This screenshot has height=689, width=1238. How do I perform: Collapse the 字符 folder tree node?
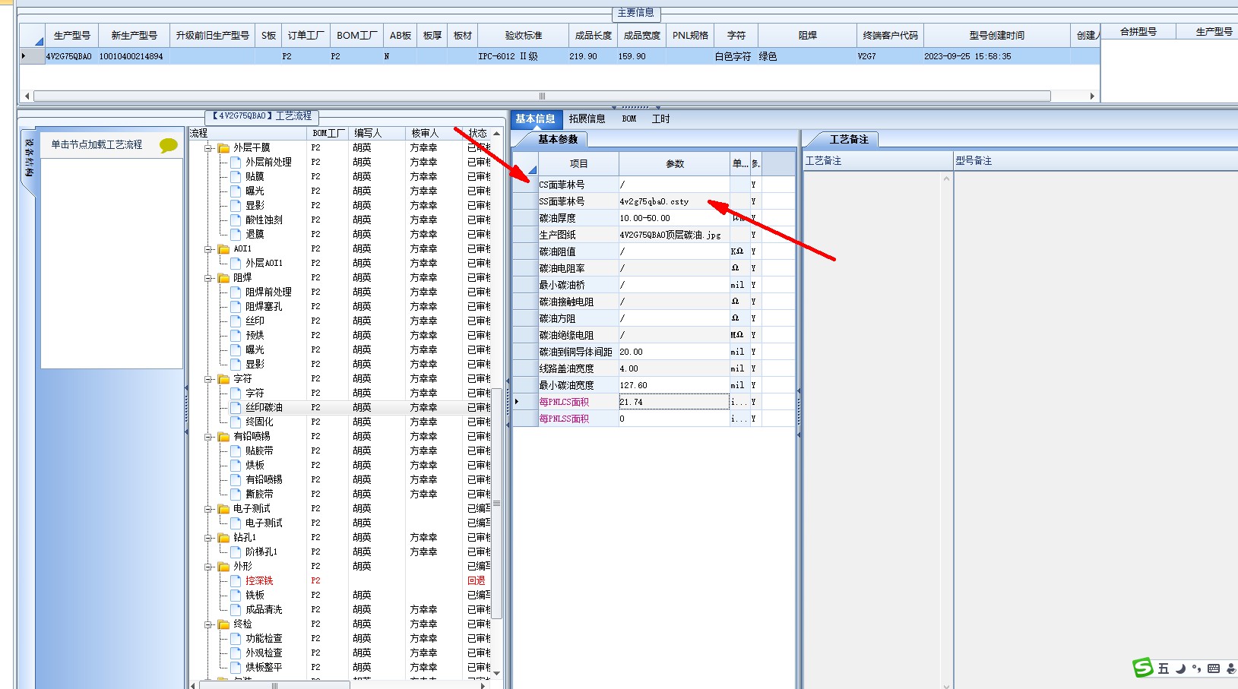coord(208,379)
